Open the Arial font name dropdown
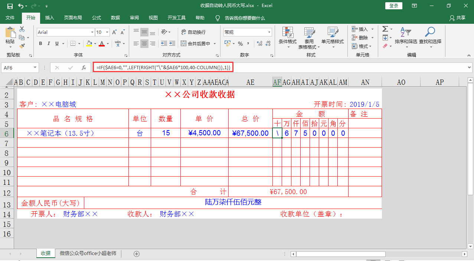The width and height of the screenshot is (474, 261). [92, 32]
